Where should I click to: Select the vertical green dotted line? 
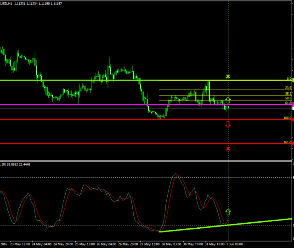228,46
